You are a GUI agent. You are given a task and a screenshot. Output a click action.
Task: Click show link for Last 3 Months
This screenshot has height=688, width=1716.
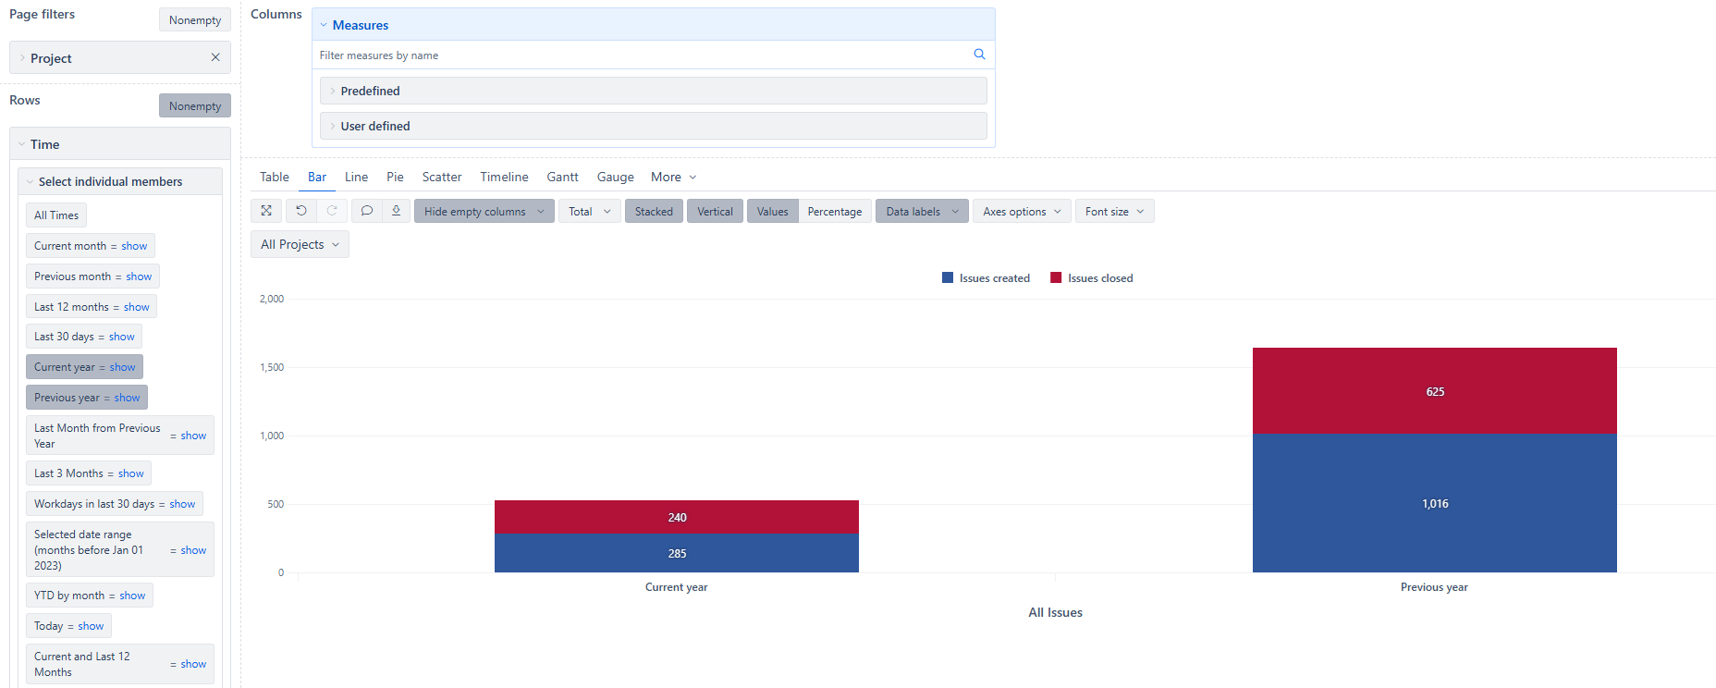coord(131,473)
